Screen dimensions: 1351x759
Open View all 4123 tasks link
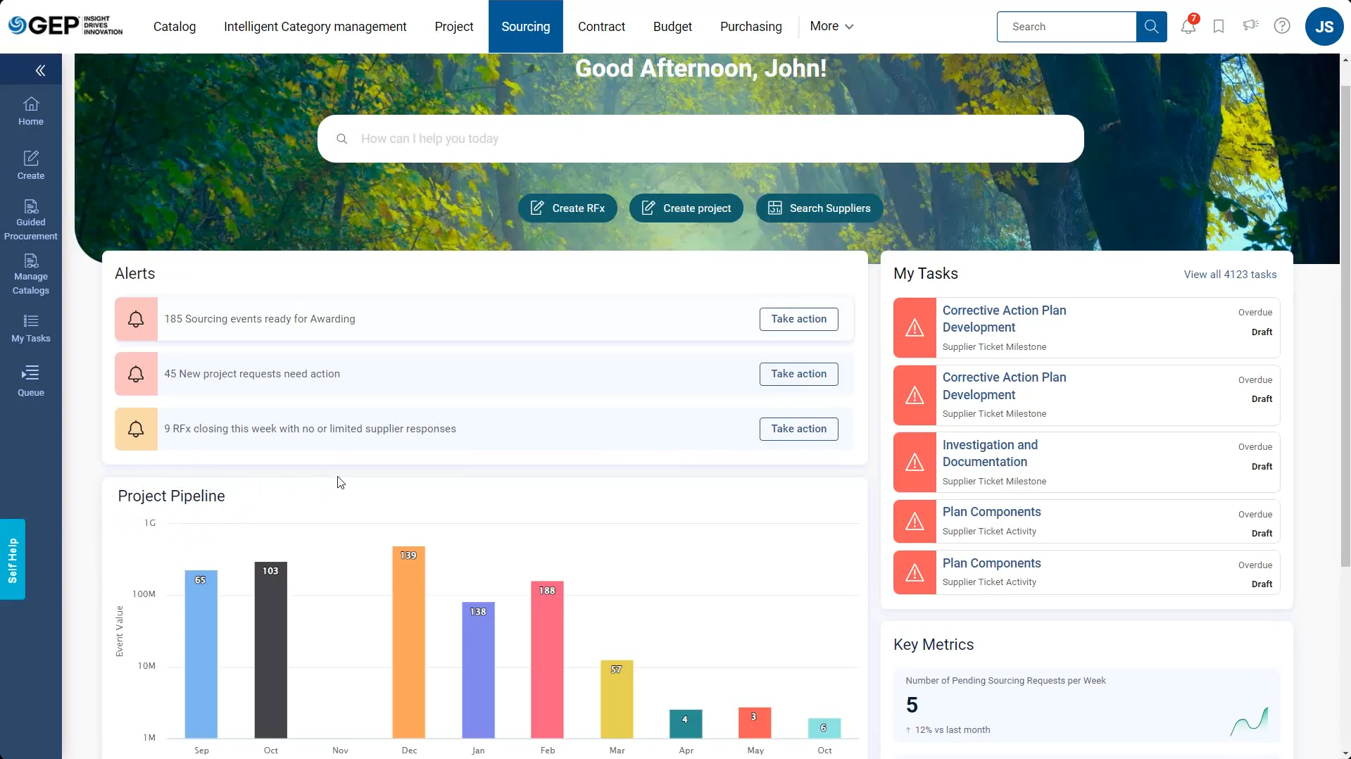(1230, 275)
